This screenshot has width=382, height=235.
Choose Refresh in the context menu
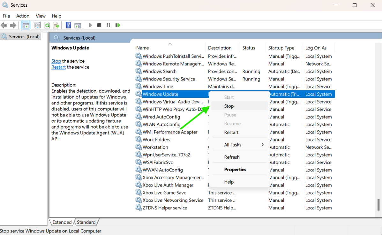click(x=239, y=157)
